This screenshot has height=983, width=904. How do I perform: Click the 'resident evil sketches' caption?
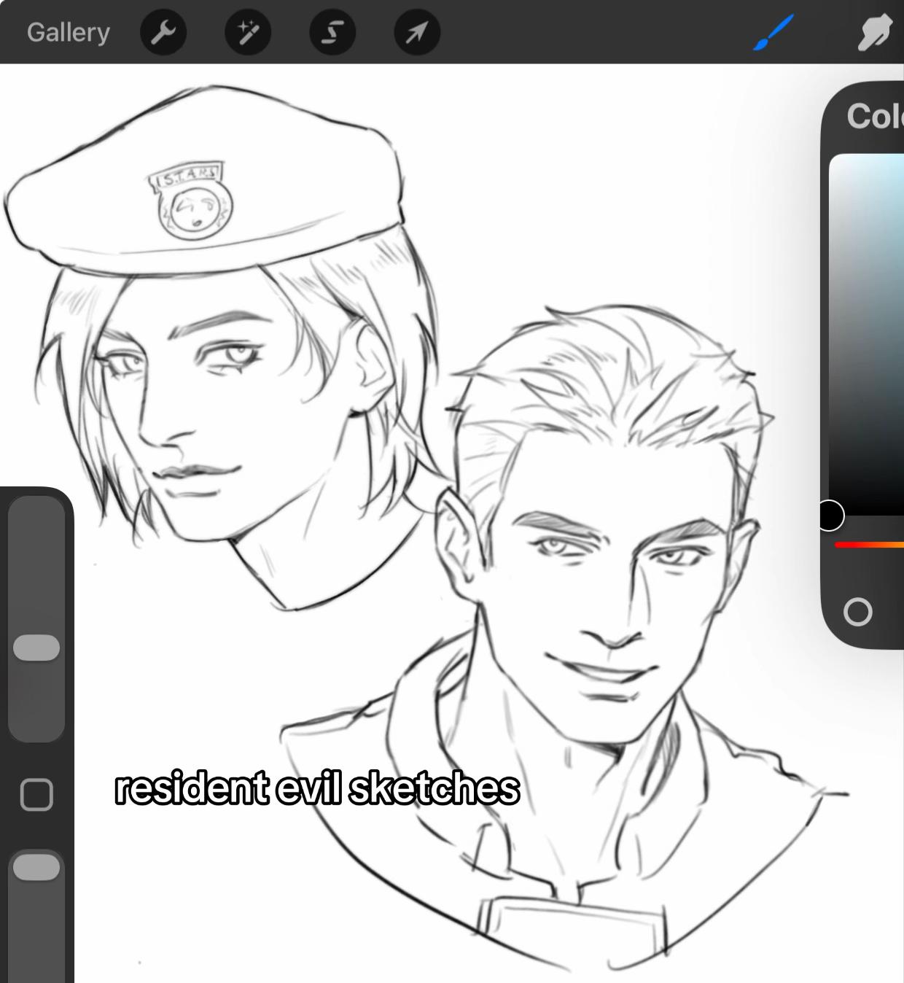(x=317, y=788)
